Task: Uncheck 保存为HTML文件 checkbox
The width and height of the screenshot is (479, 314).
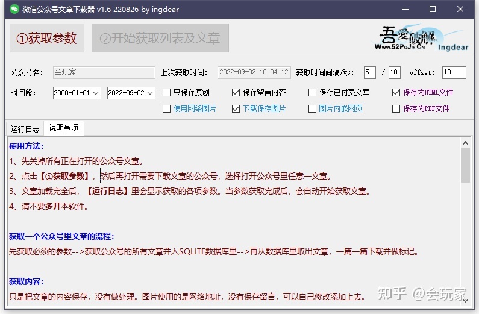Action: pos(396,93)
